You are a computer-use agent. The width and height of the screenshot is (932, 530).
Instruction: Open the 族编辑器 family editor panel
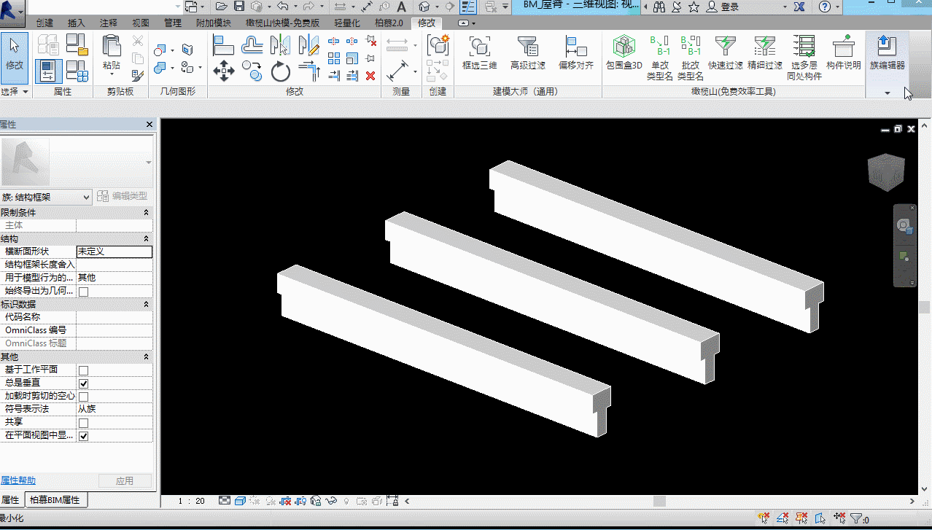(x=887, y=52)
